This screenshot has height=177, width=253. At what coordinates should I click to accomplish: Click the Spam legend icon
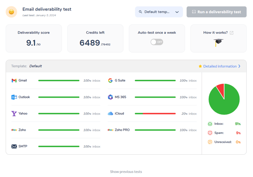(210, 133)
